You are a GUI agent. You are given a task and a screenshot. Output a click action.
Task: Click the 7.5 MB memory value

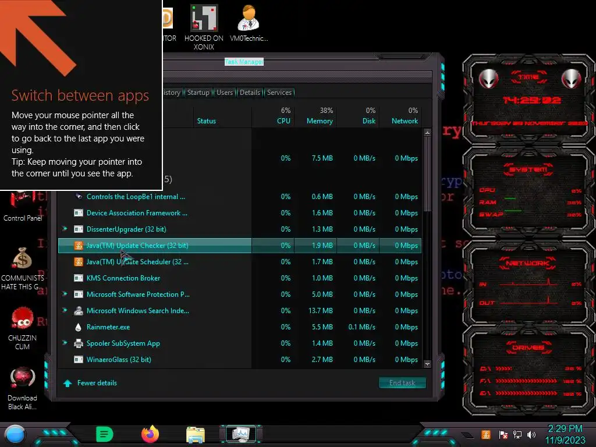[x=322, y=158]
